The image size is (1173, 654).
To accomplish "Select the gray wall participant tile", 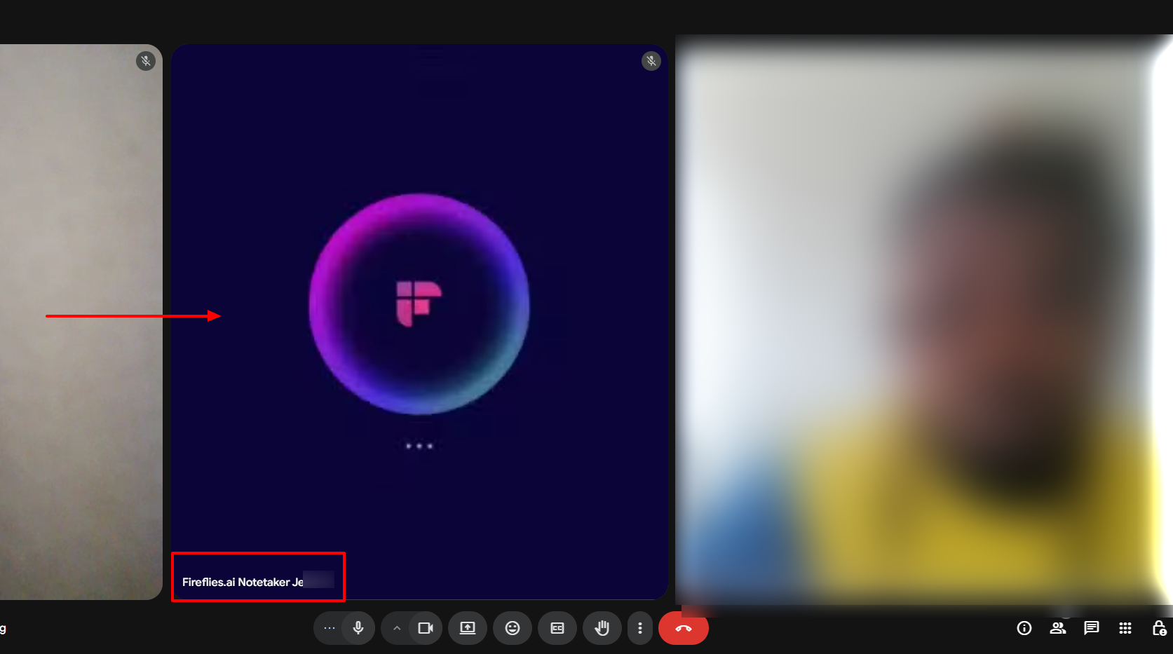I will tap(81, 322).
